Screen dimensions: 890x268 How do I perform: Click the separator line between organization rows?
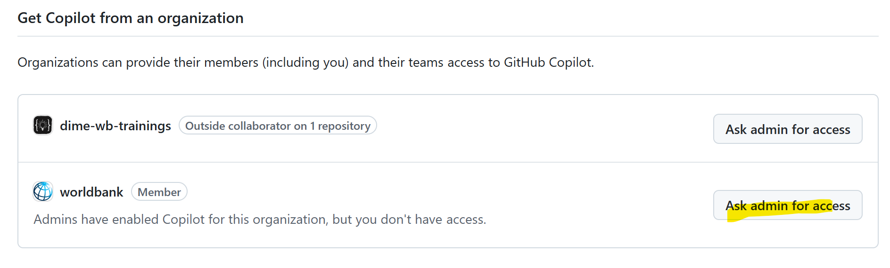tap(448, 162)
